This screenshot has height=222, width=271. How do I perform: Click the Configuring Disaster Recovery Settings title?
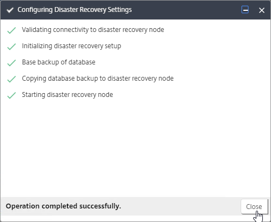click(75, 10)
